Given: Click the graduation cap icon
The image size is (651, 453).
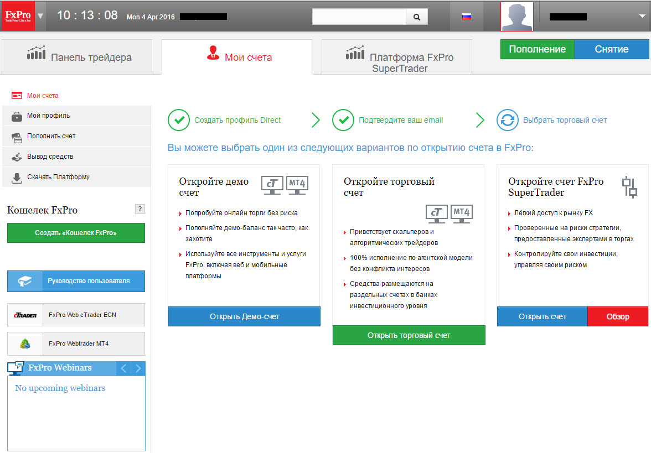Looking at the screenshot, I should click(x=25, y=281).
